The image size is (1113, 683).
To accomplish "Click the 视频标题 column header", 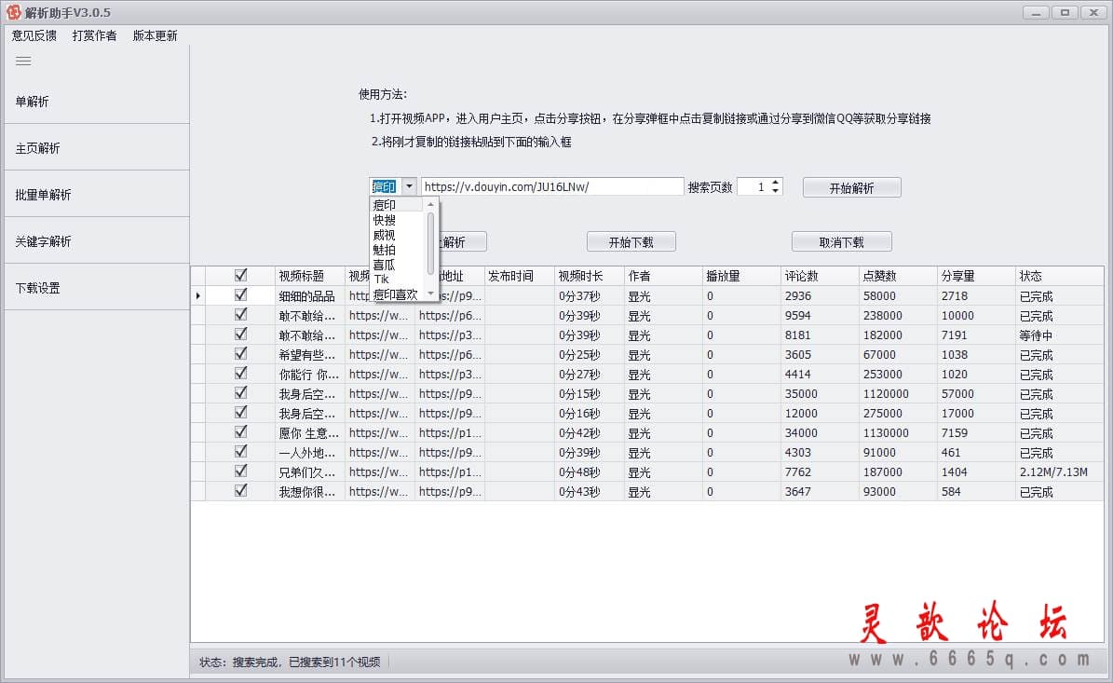I will pyautogui.click(x=309, y=276).
